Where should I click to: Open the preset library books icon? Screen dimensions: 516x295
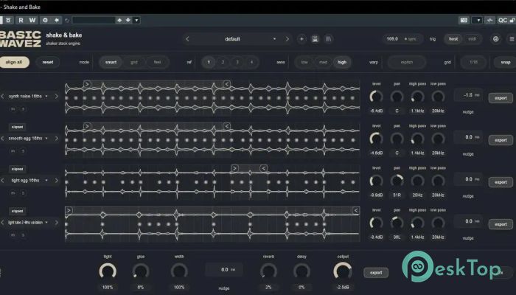[x=329, y=39]
